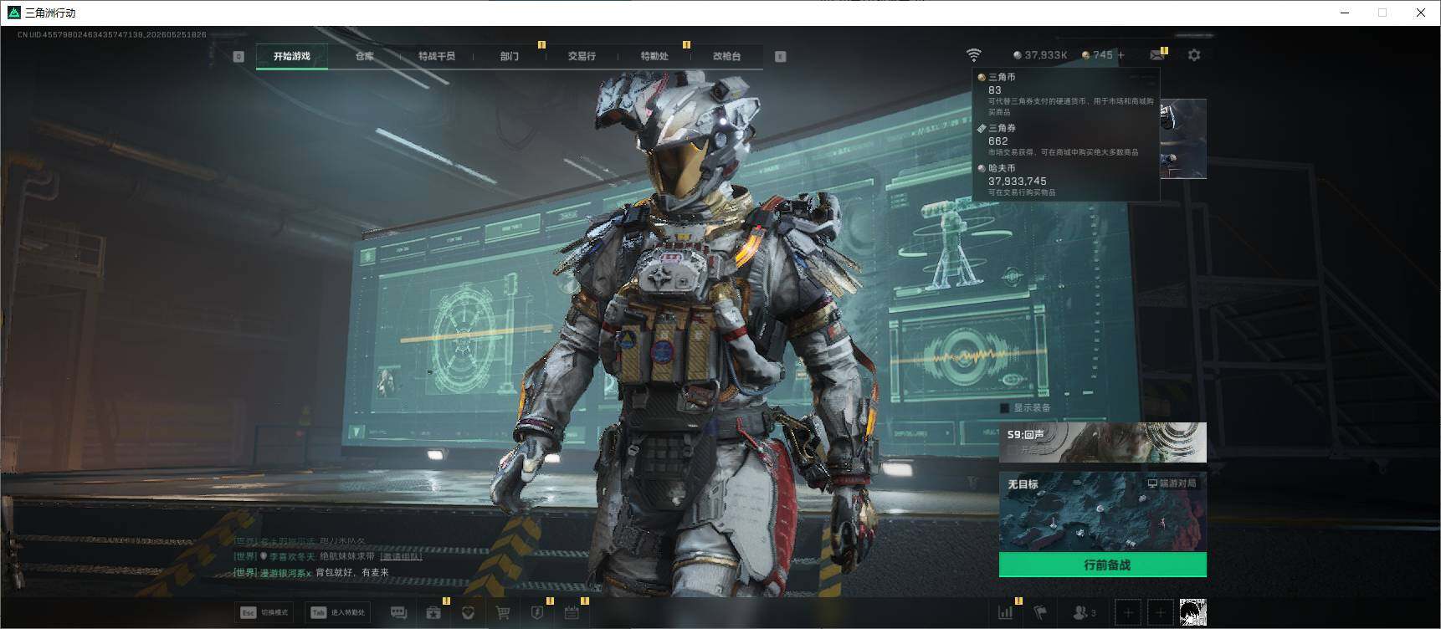Image resolution: width=1441 pixels, height=629 pixels.
Task: Open the 改枪台 tab
Action: coord(726,56)
